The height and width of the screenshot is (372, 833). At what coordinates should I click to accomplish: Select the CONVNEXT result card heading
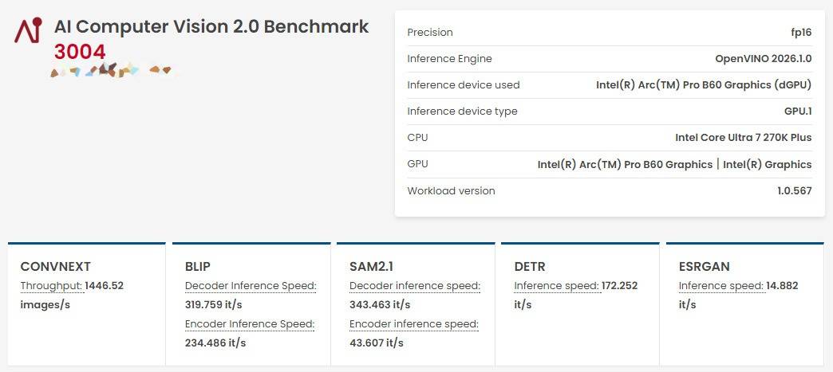point(55,266)
